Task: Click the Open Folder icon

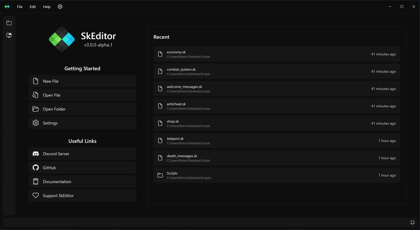Action: point(36,109)
